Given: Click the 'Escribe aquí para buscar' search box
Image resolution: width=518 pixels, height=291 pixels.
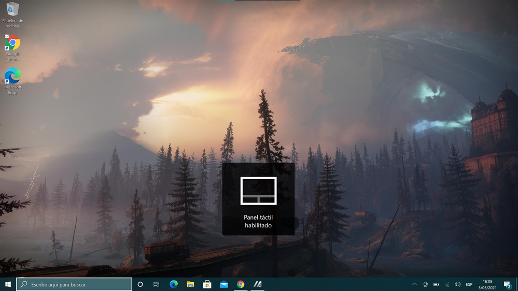Looking at the screenshot, I should [74, 284].
